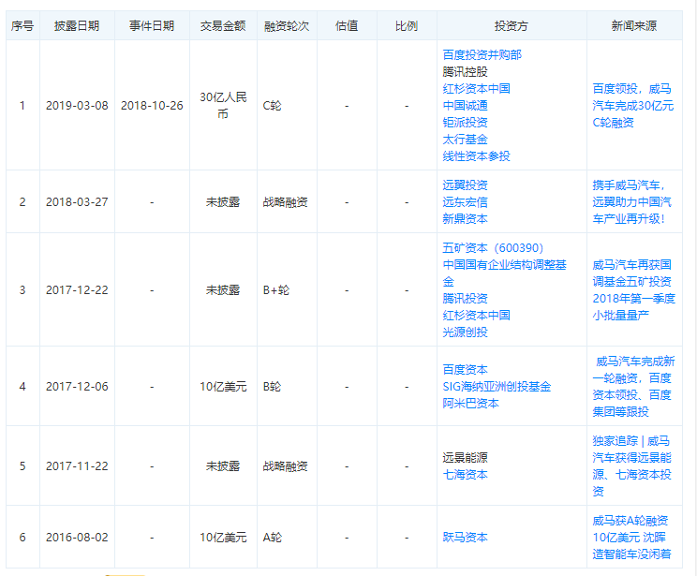Select the disclosure date 2017-12-06
This screenshot has width=697, height=576.
(77, 386)
